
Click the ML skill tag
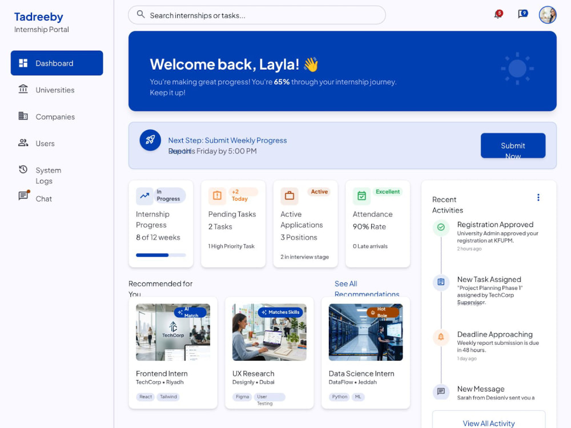[x=359, y=397]
